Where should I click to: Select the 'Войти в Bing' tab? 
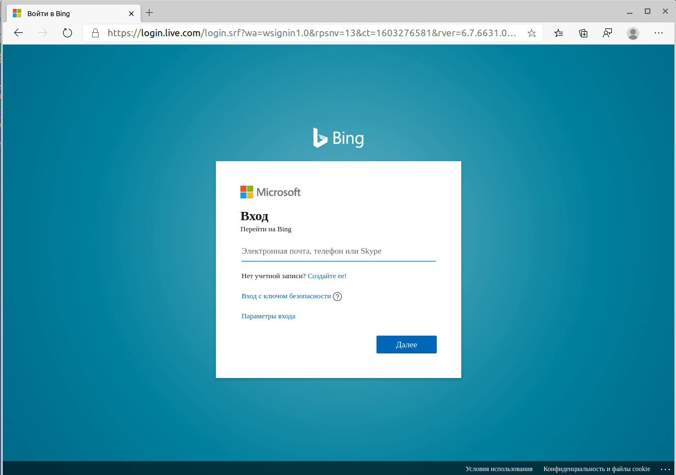coord(73,13)
